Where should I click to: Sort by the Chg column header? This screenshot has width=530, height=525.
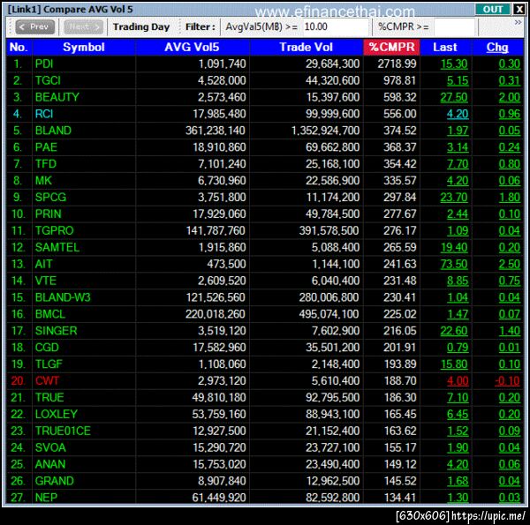(x=497, y=48)
